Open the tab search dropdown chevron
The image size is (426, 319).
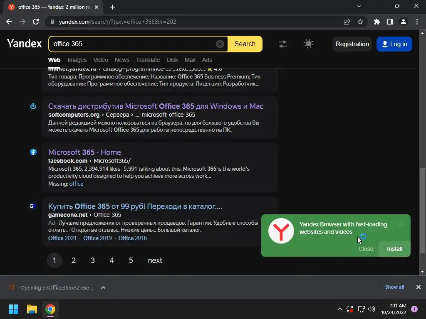(359, 6)
